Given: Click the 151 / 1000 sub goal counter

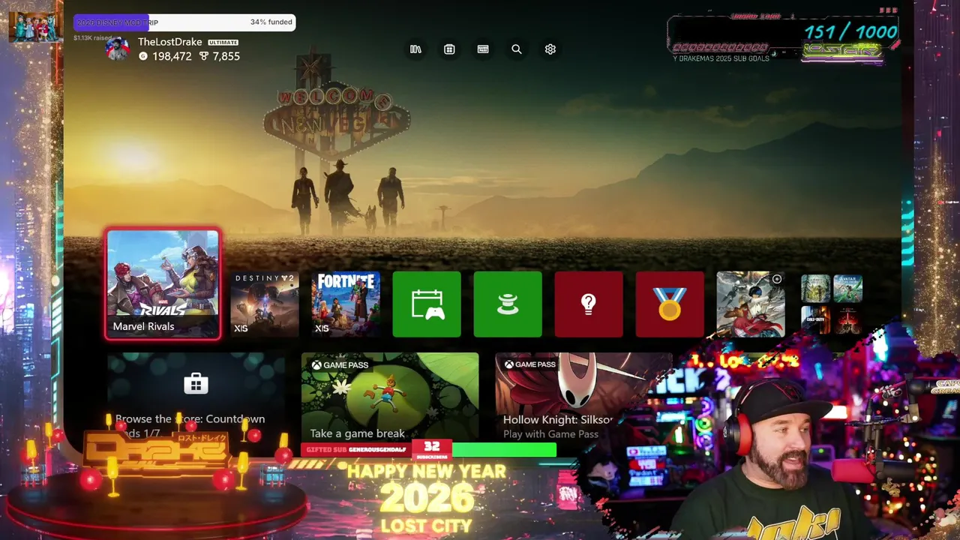Looking at the screenshot, I should [850, 31].
